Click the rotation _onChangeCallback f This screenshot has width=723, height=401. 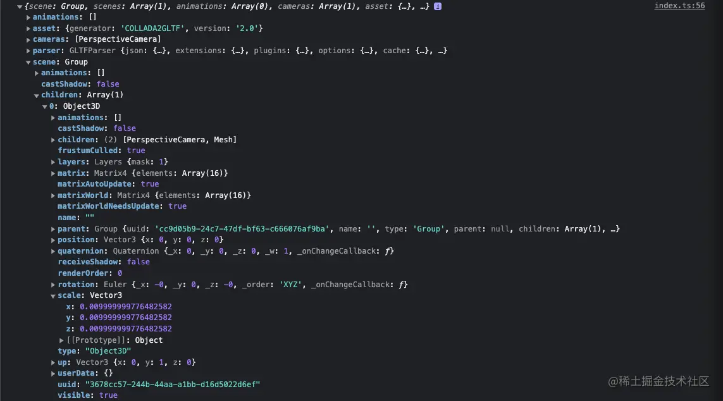(402, 285)
